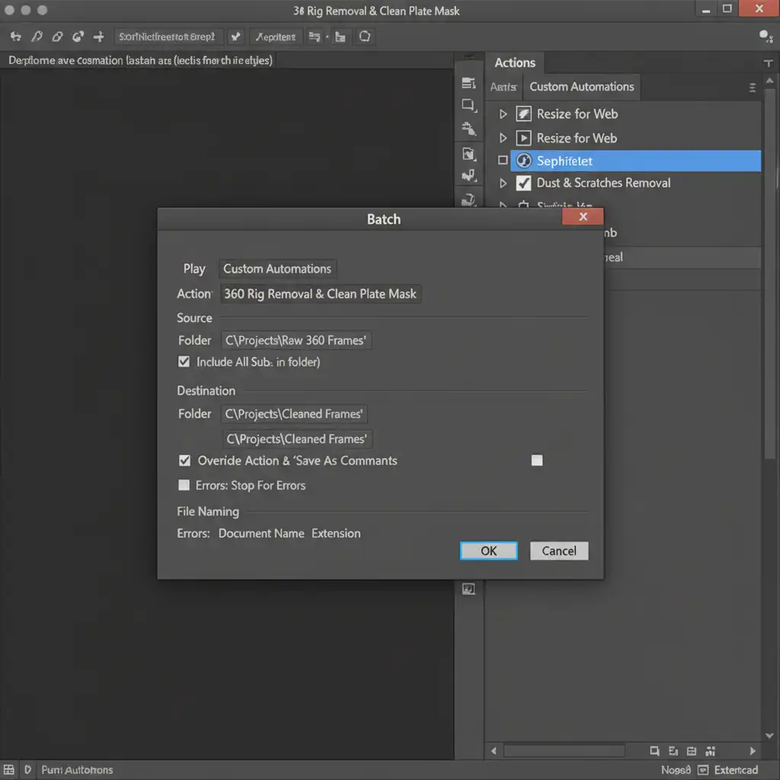Screen dimensions: 780x780
Task: Disable Override Action Save As Commands checkbox
Action: 184,461
